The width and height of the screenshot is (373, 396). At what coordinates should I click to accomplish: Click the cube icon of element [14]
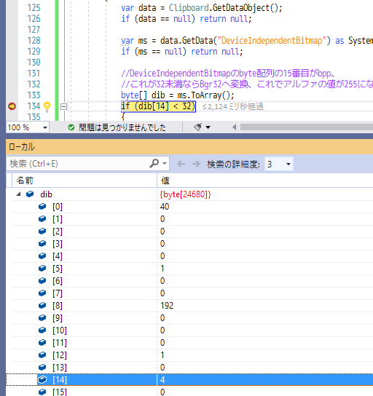click(x=42, y=379)
